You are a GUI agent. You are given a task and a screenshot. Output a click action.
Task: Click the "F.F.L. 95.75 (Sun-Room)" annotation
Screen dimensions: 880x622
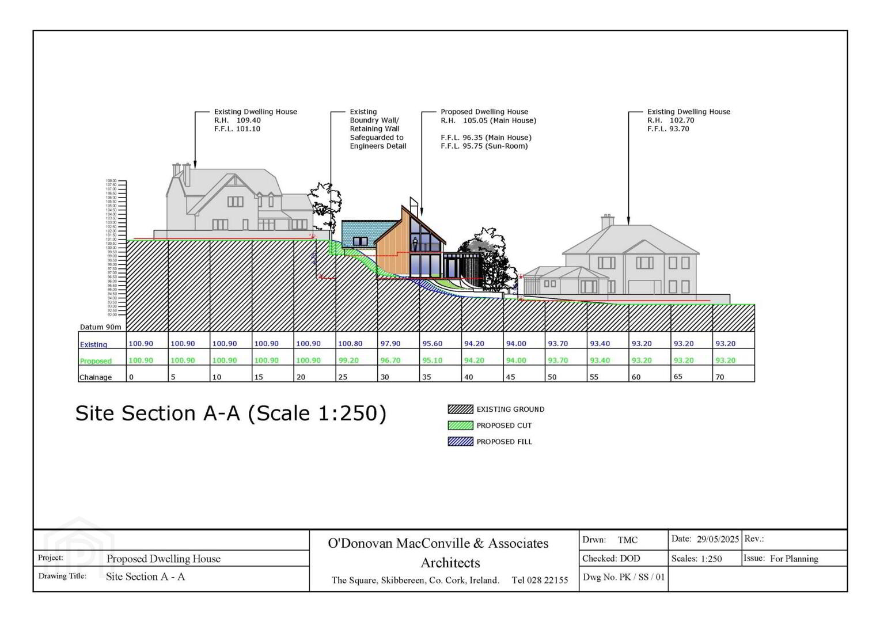[x=484, y=146]
